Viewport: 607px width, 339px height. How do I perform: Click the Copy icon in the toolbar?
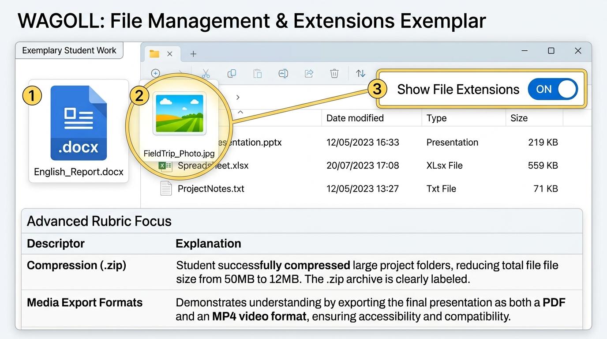click(x=232, y=73)
